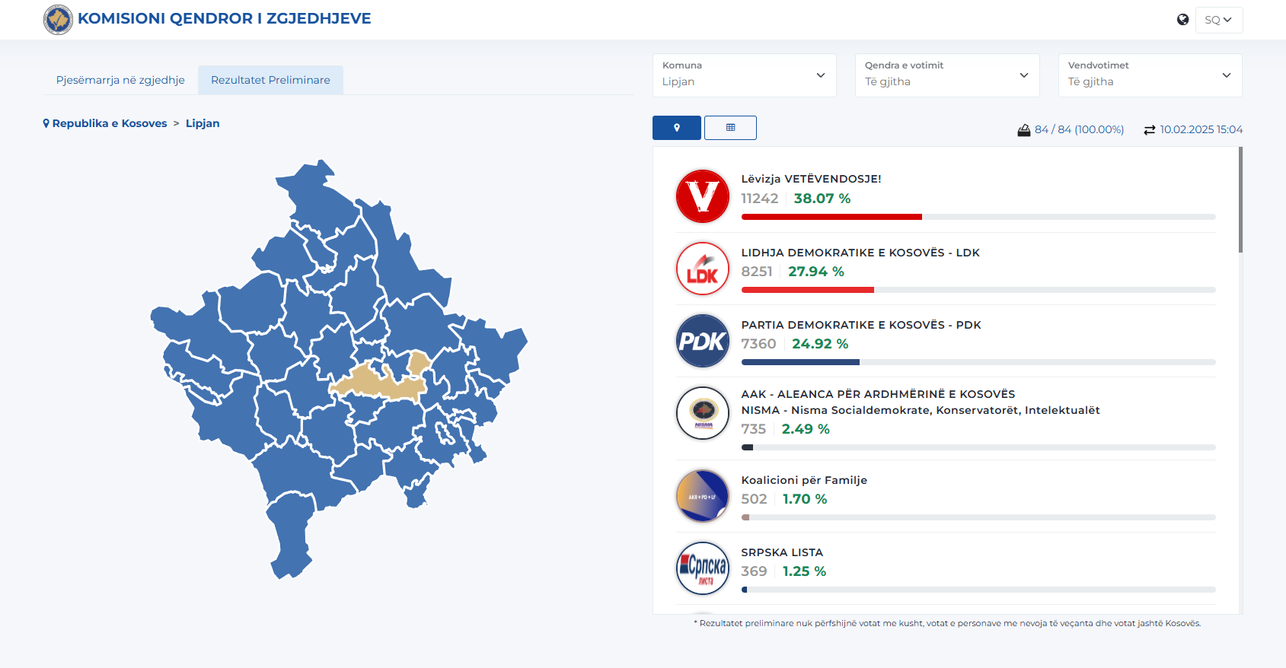Viewport: 1286px width, 668px height.
Task: Click the NISMA - Nisma Socialdemokrate line
Action: pyautogui.click(x=921, y=410)
